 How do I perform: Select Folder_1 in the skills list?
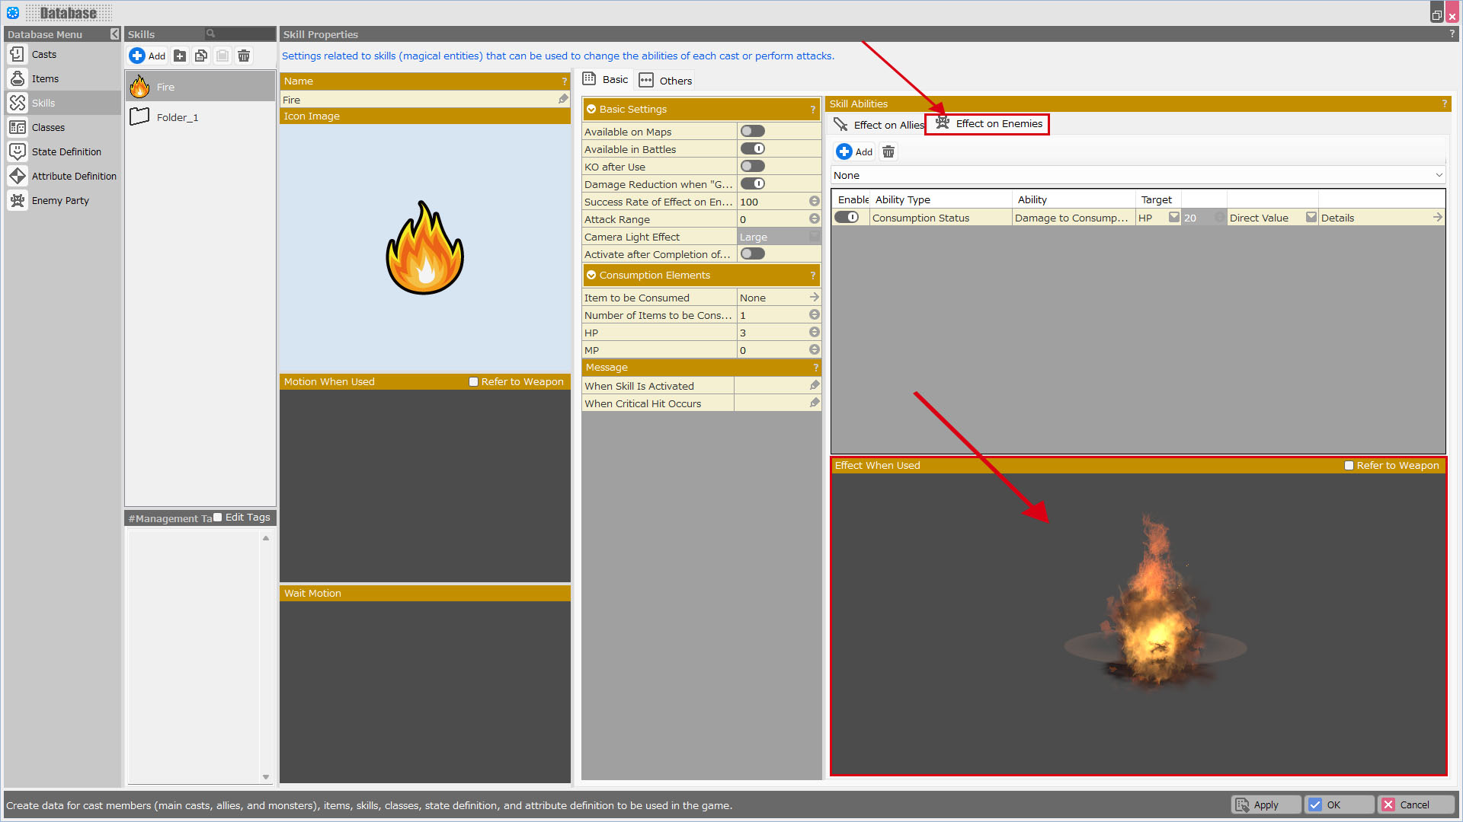pos(200,117)
